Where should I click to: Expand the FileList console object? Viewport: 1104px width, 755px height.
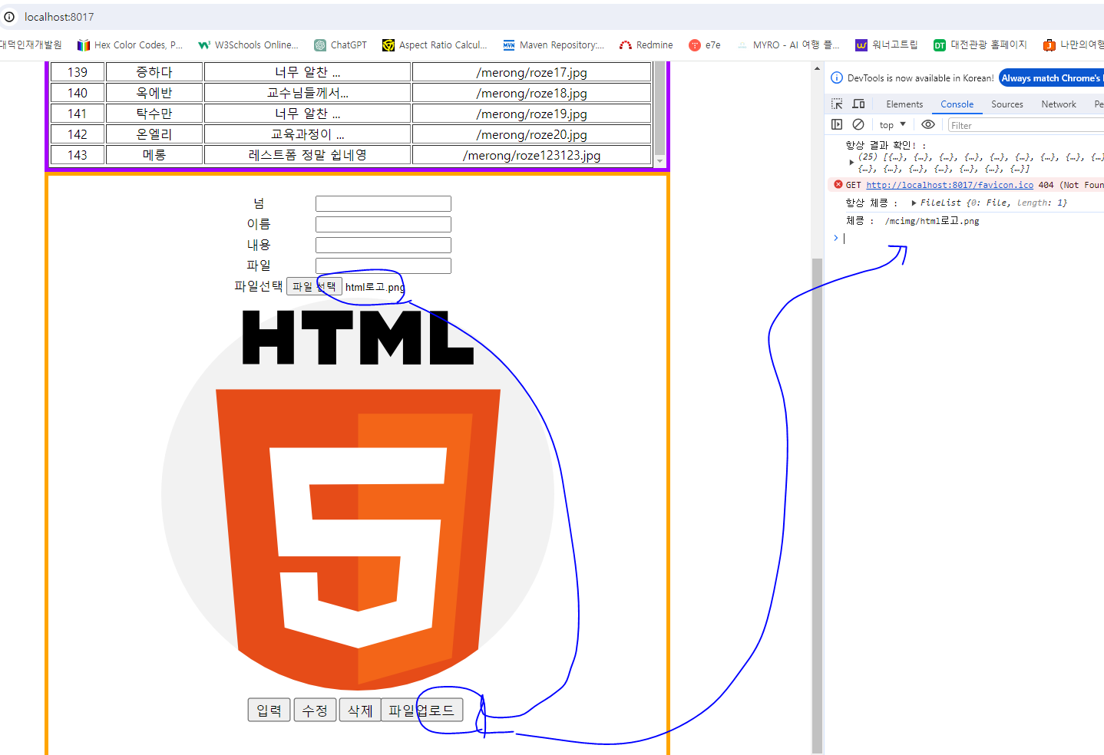coord(913,203)
